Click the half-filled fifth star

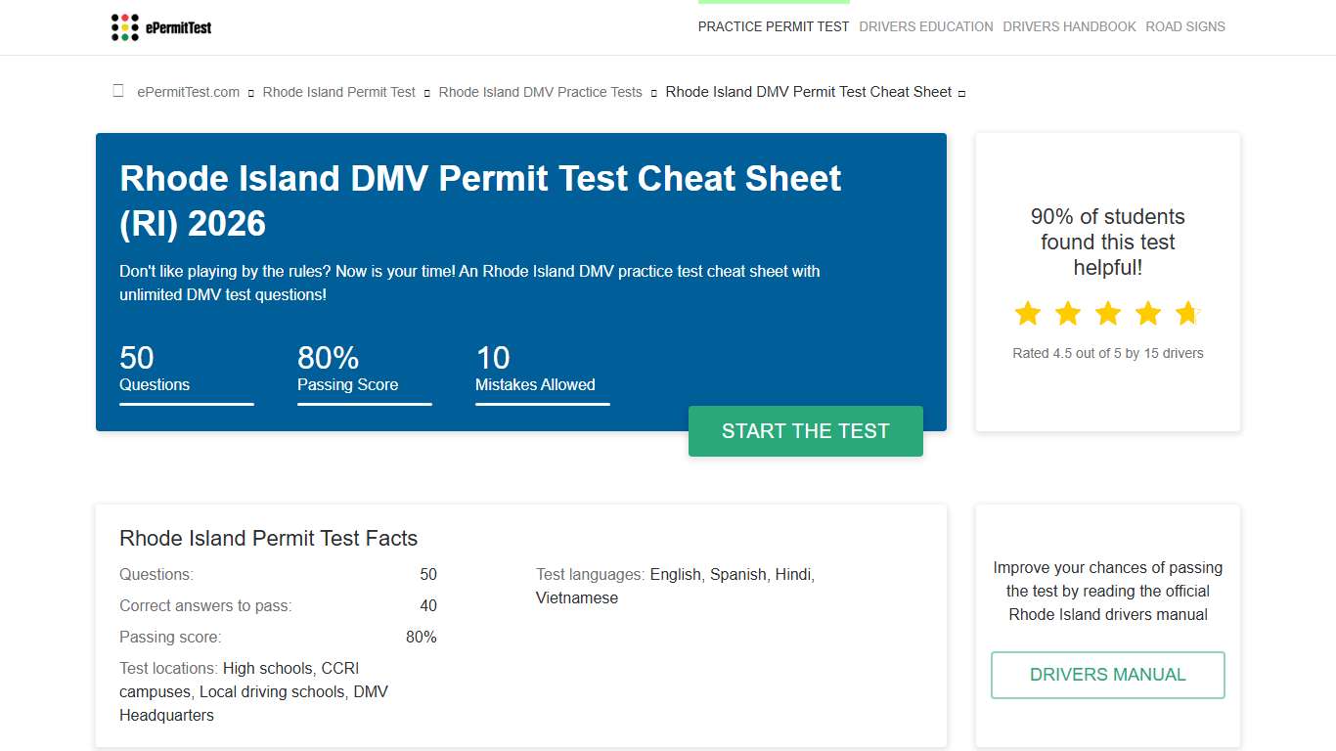coord(1186,313)
